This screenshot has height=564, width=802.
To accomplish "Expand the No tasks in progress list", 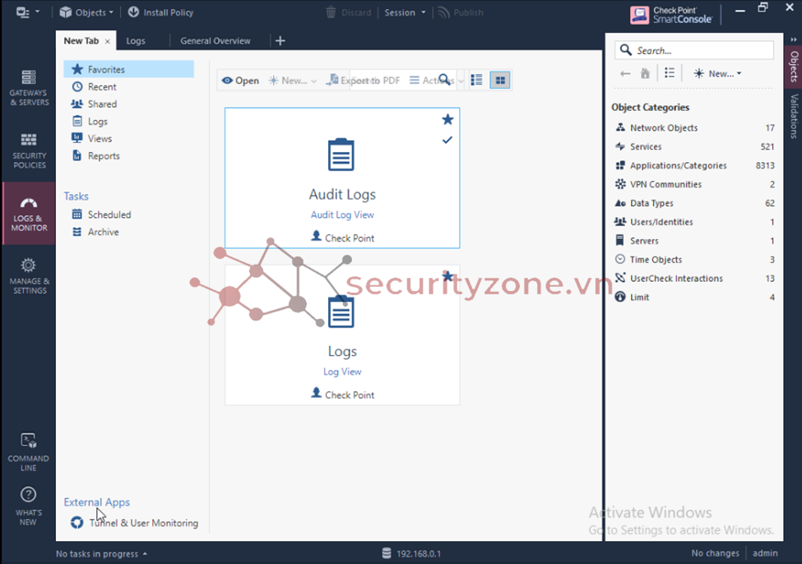I will [x=101, y=554].
